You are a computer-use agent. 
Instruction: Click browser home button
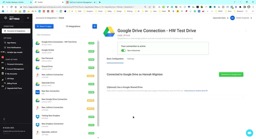tap(16, 7)
